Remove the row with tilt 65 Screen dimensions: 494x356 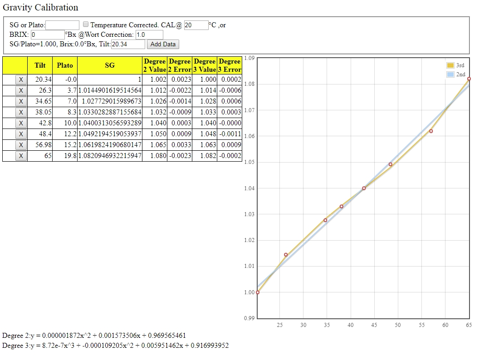(20, 156)
